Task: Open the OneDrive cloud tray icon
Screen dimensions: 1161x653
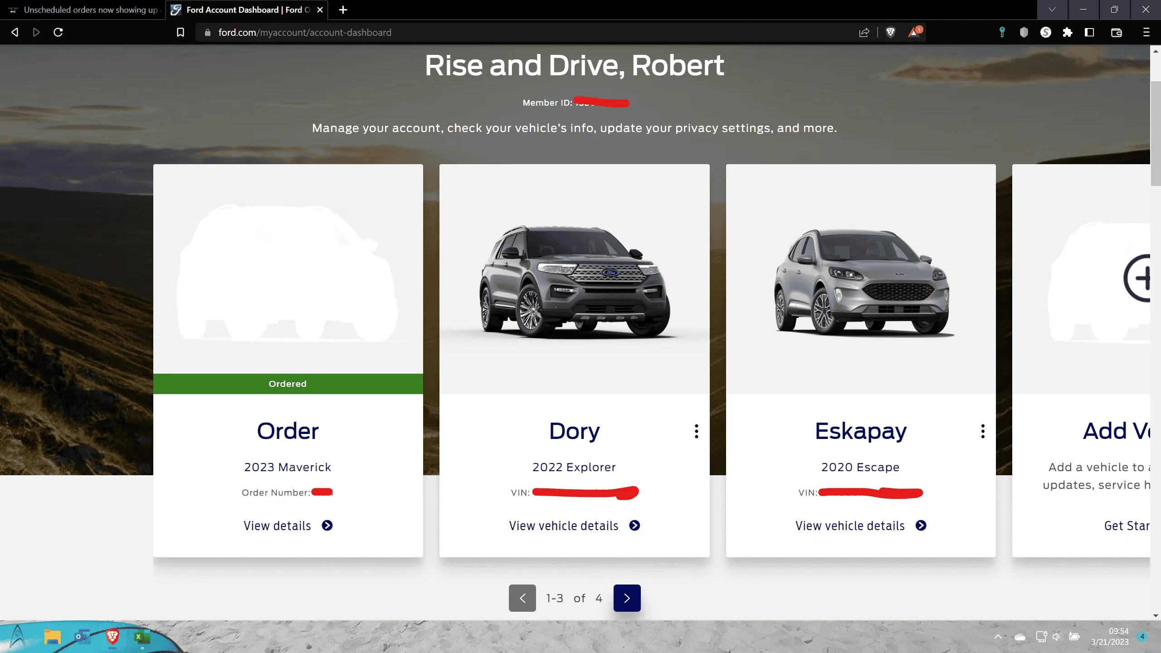Action: [x=1020, y=637]
